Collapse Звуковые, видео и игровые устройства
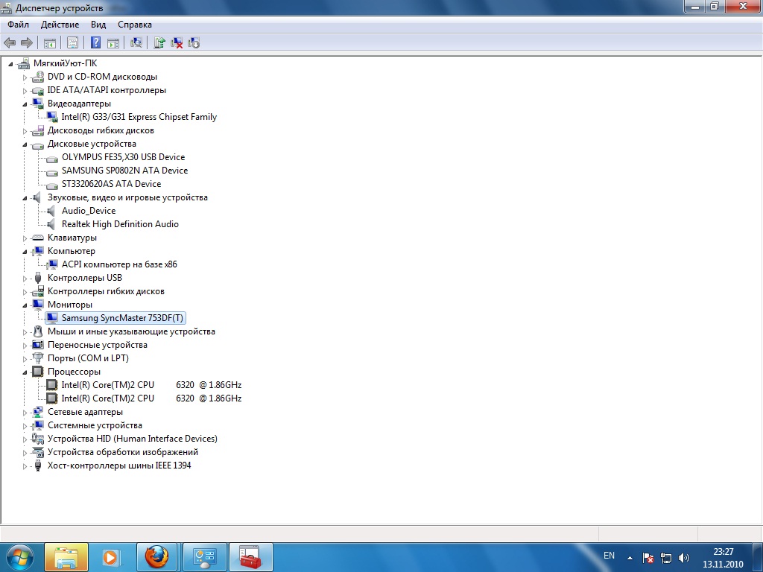 [x=25, y=198]
